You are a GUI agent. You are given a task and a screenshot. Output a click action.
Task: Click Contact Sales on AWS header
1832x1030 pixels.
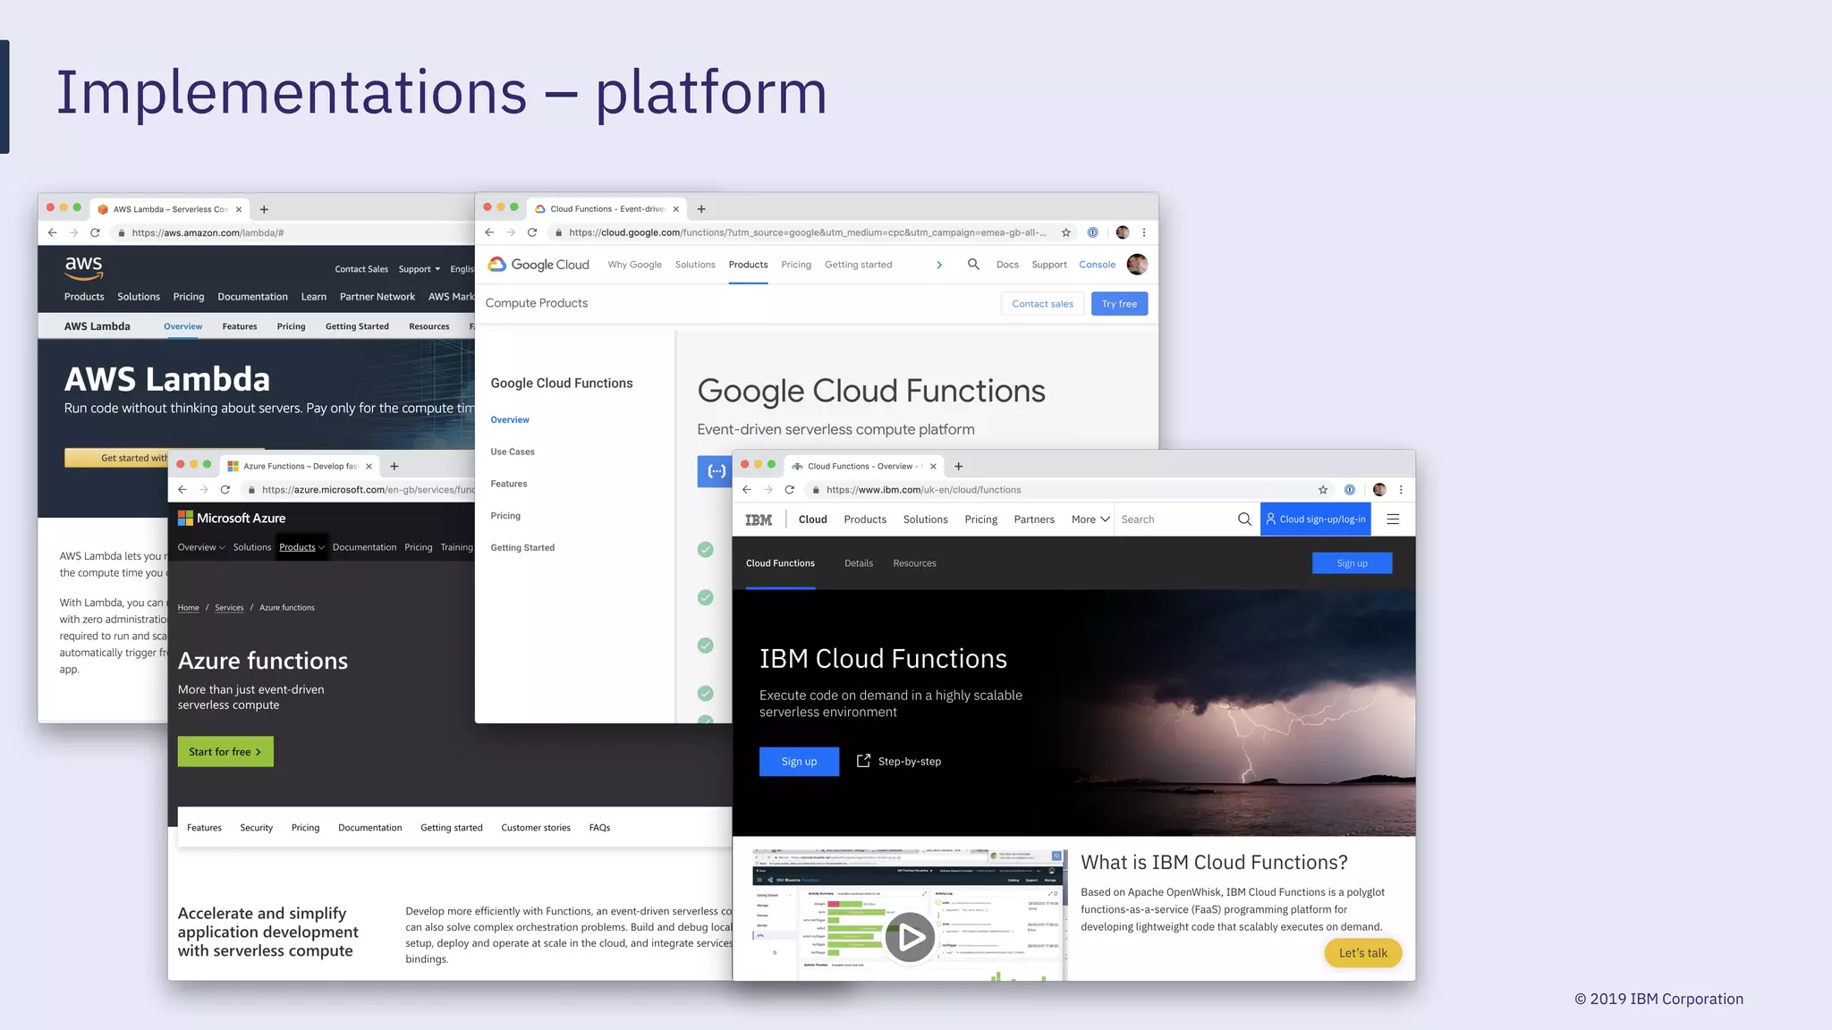361,269
